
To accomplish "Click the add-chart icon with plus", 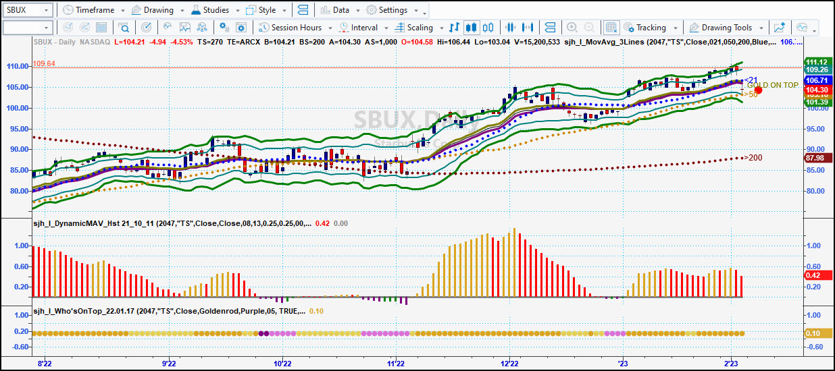I will pyautogui.click(x=780, y=28).
